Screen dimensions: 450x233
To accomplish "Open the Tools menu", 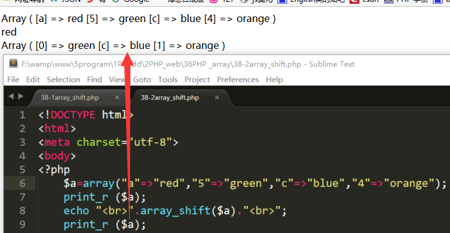I will (x=168, y=80).
